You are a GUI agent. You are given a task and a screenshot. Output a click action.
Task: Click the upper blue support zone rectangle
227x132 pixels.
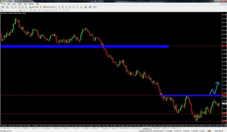click(x=85, y=47)
